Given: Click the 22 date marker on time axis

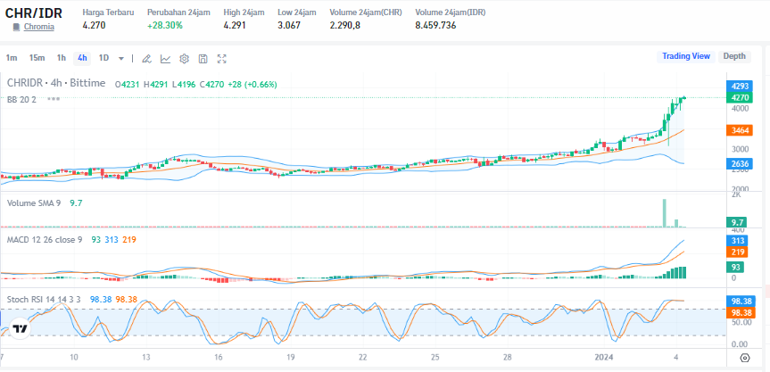Looking at the screenshot, I should 362,357.
